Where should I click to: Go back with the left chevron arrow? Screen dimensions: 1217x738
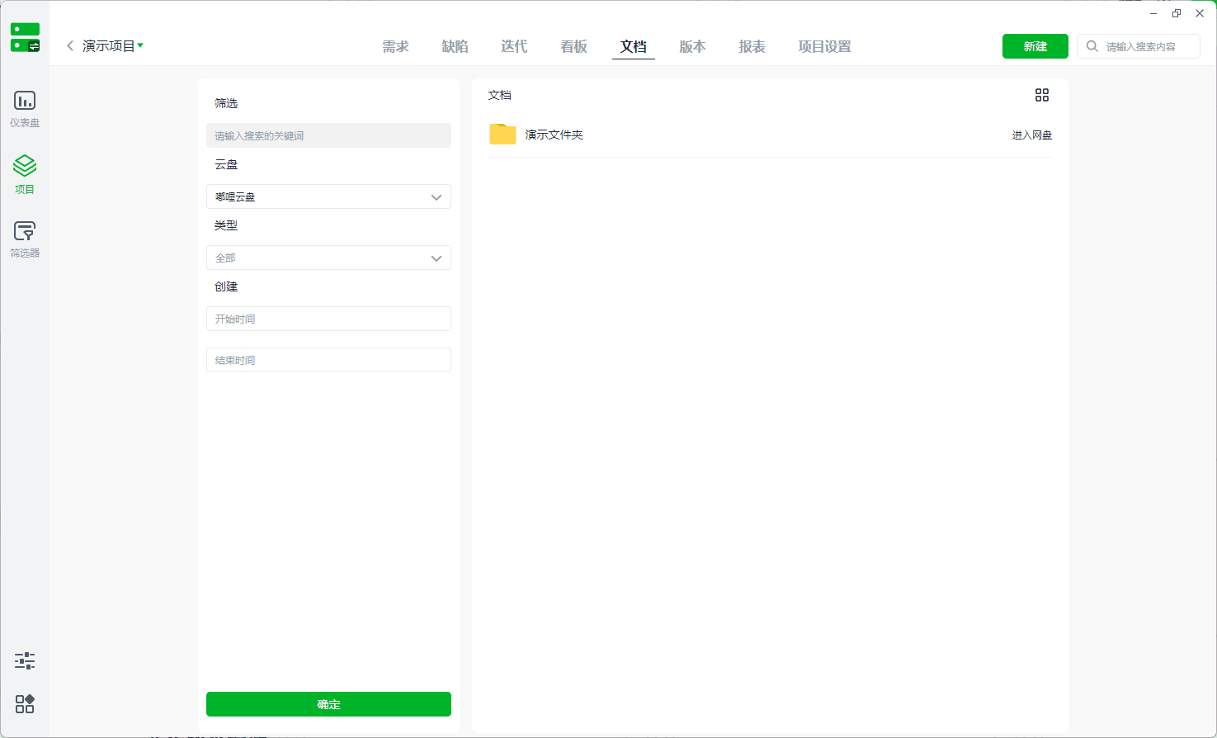coord(70,45)
